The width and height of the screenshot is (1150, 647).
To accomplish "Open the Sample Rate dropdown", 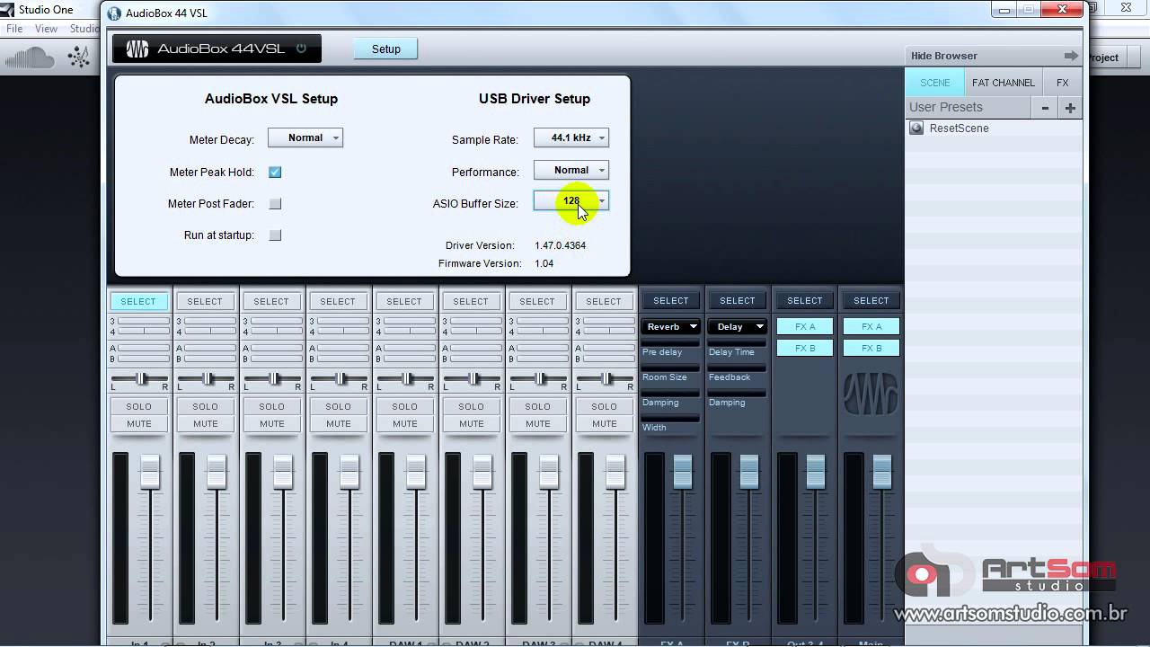I will [571, 137].
